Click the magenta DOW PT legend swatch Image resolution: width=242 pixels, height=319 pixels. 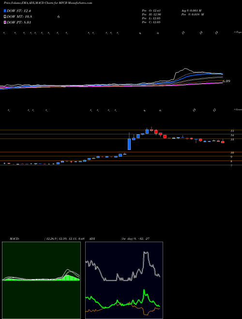point(5,22)
